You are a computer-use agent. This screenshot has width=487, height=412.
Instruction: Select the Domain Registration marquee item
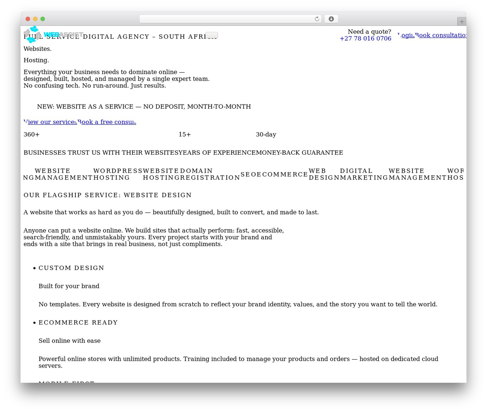tap(210, 174)
